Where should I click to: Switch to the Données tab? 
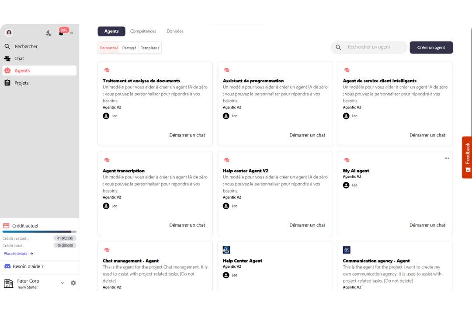[x=175, y=31]
